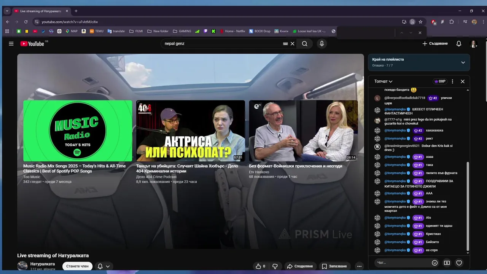Open a new browser tab
487x274 pixels.
click(76, 11)
